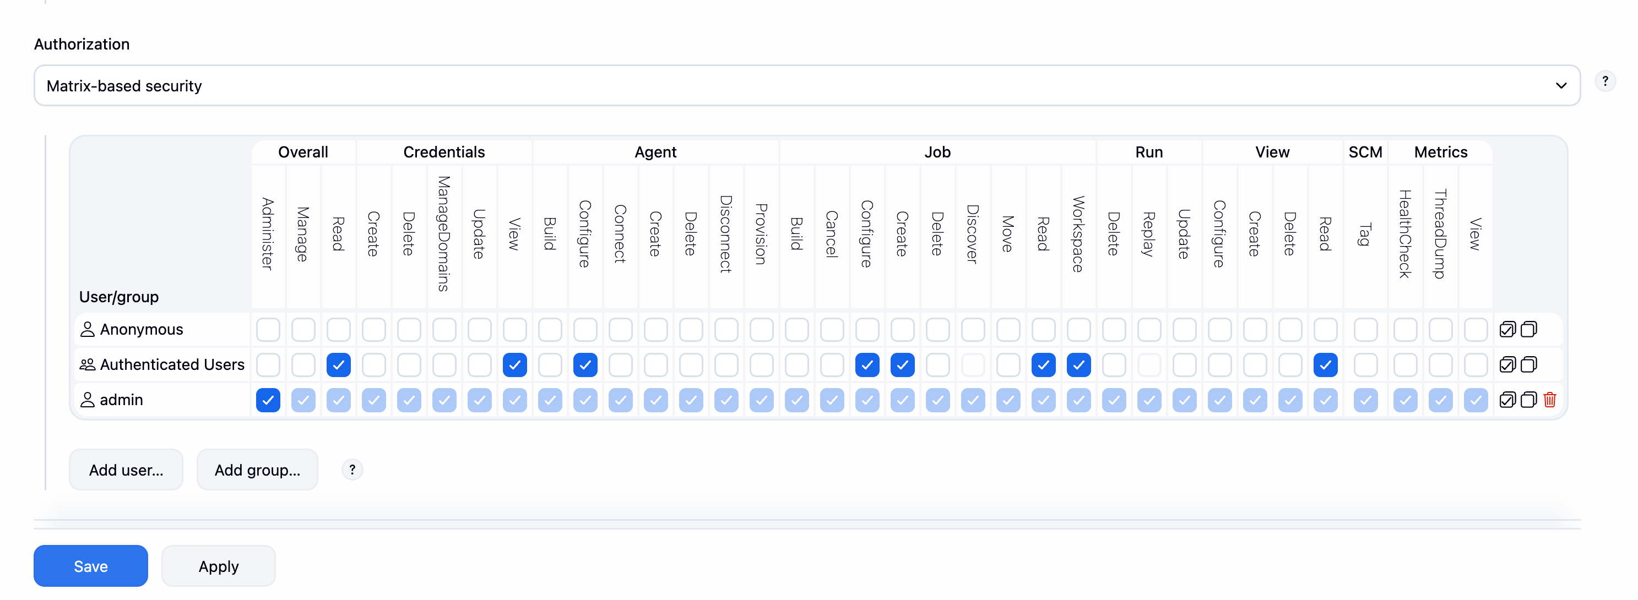Toggle View Read for Authenticated Users
Viewport: 1638px width, 600px height.
click(x=1325, y=365)
